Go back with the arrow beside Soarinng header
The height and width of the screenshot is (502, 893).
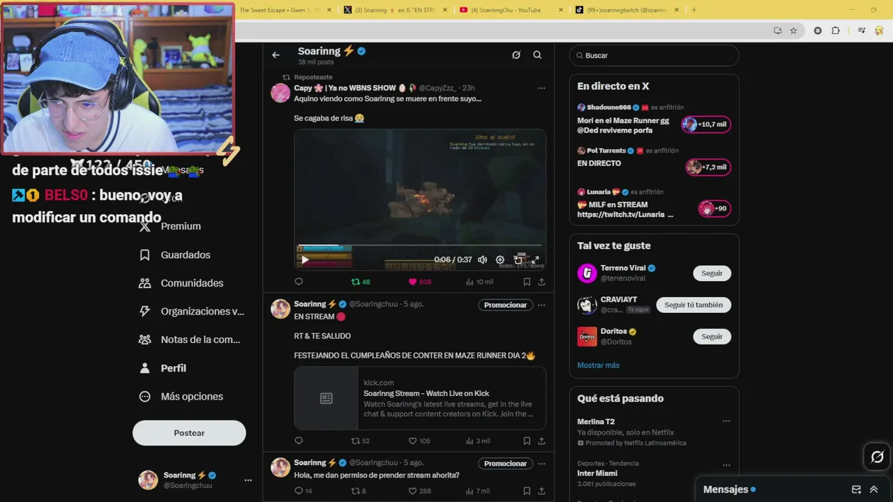[276, 55]
